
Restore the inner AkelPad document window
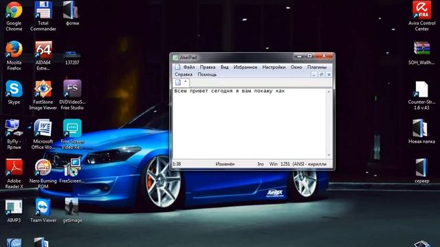(x=322, y=75)
